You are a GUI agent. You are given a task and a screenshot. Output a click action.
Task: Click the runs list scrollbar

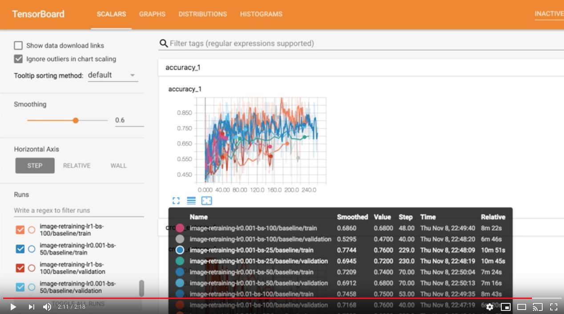coord(141,288)
